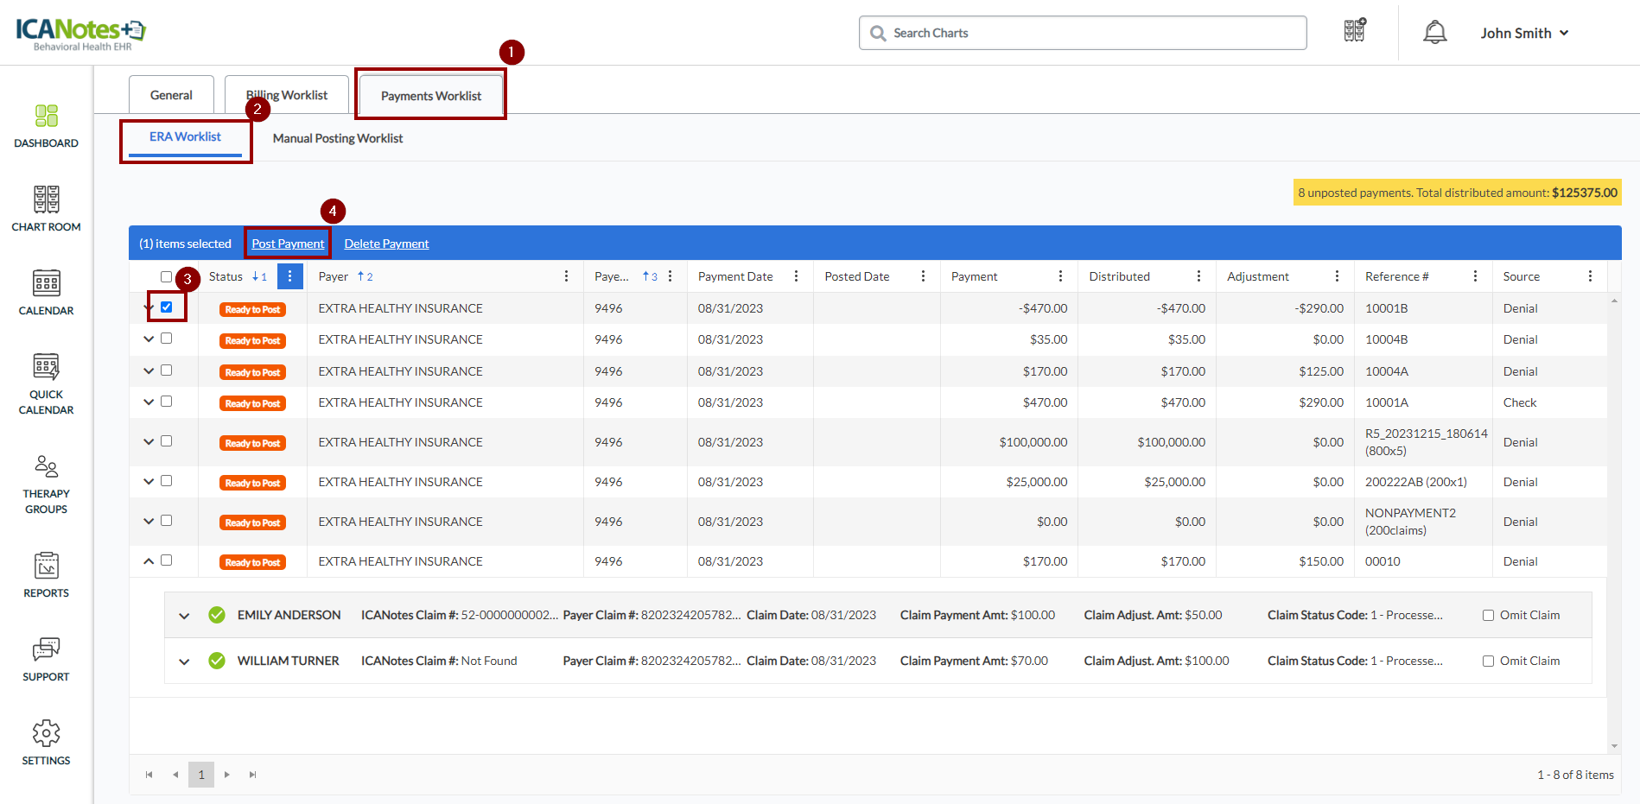The image size is (1640, 804).
Task: Click the Delete Payment link
Action: [x=386, y=244]
